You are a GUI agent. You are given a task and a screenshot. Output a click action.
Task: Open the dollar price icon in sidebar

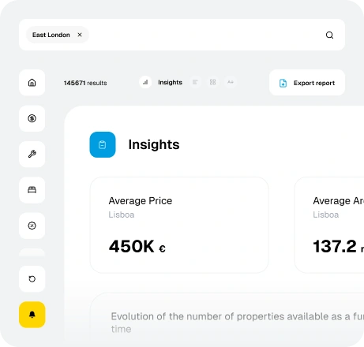(x=32, y=118)
